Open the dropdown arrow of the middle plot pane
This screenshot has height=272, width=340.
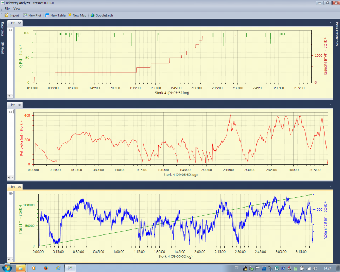pyautogui.click(x=330, y=104)
